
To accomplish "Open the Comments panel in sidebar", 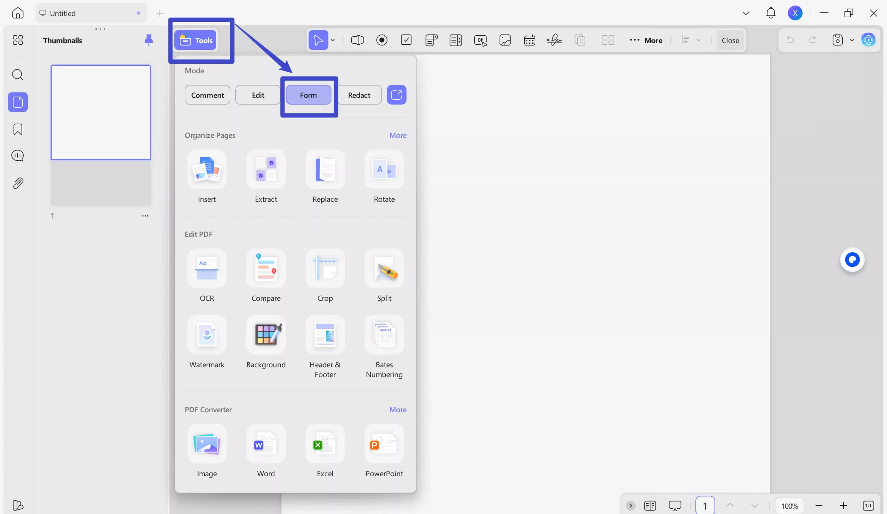I will 17,155.
